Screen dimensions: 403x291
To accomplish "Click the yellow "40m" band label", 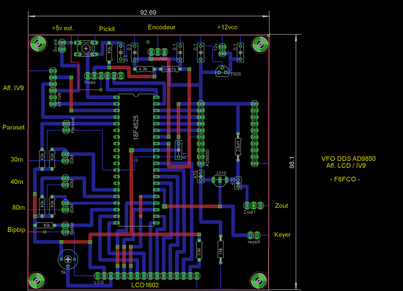I will (17, 182).
